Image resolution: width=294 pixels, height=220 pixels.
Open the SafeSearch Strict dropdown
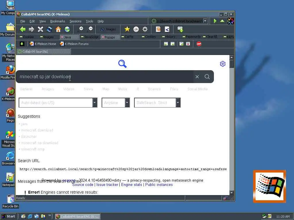(x=157, y=103)
